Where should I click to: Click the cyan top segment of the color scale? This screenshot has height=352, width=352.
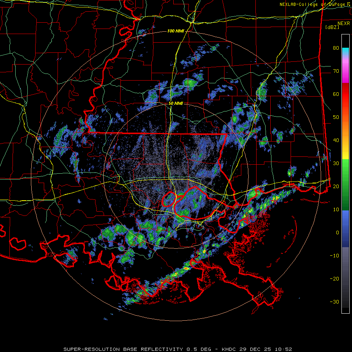(x=345, y=52)
